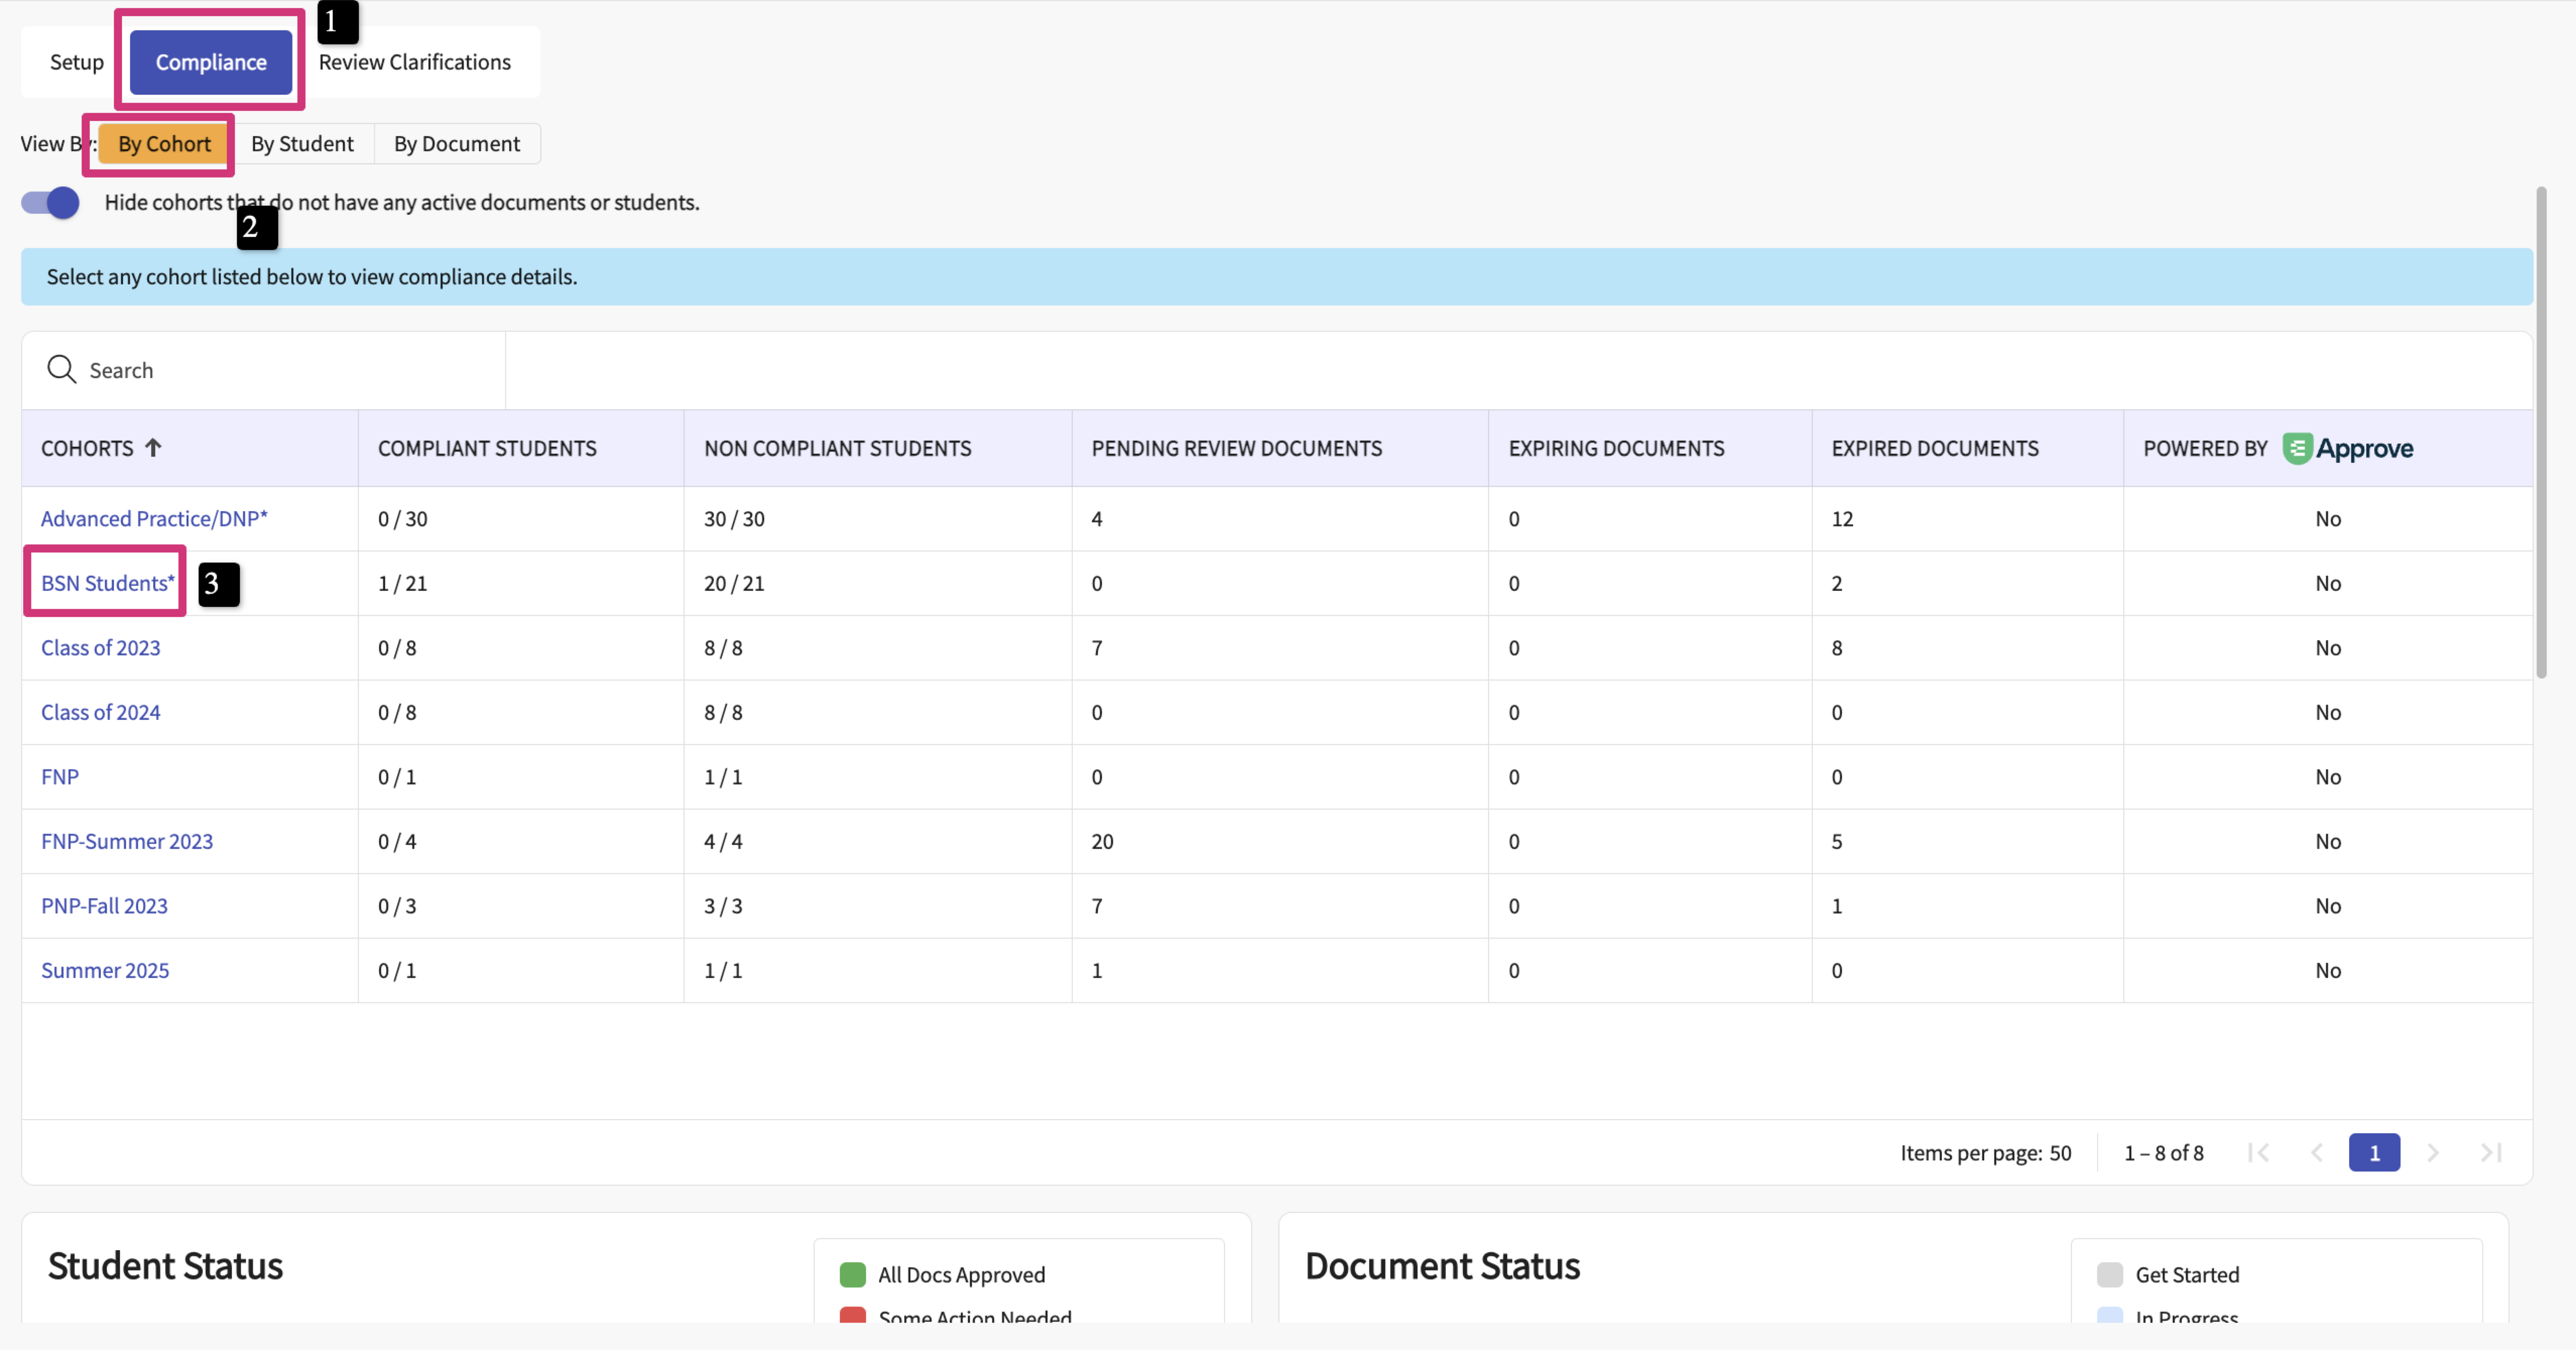The height and width of the screenshot is (1350, 2576).
Task: Select By Student view option
Action: [x=302, y=144]
